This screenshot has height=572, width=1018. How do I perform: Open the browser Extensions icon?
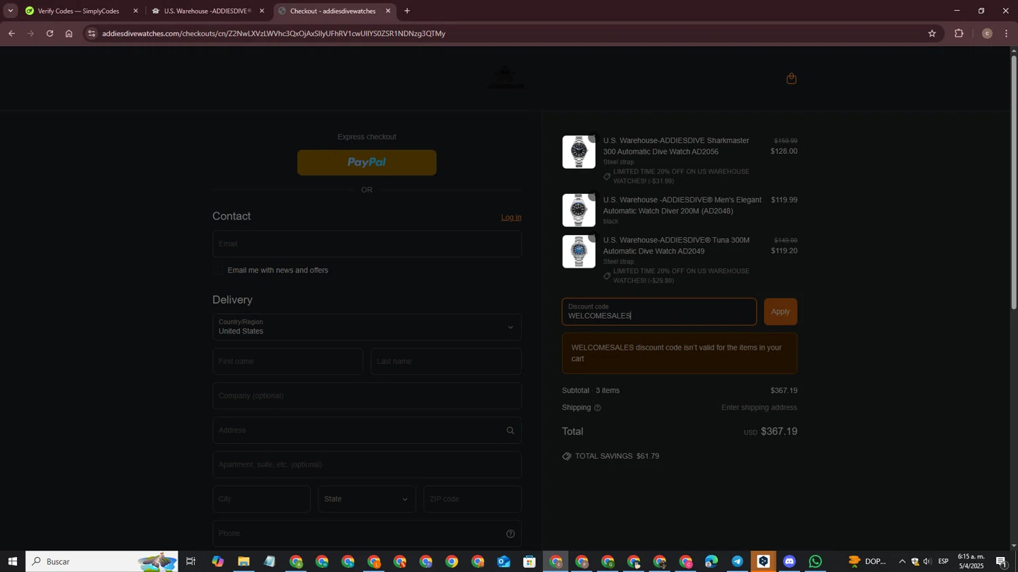(x=959, y=33)
